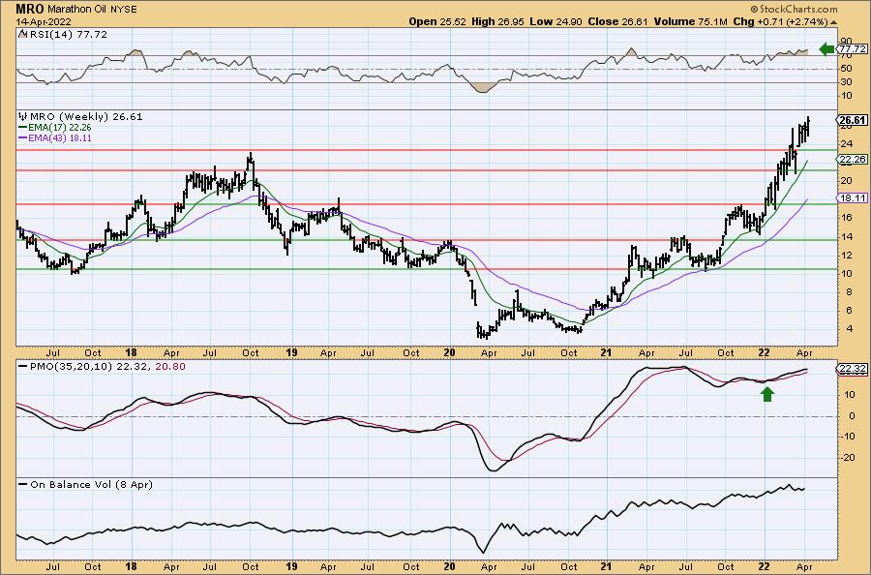Click the black line swatch beside PMO legend

click(x=23, y=367)
